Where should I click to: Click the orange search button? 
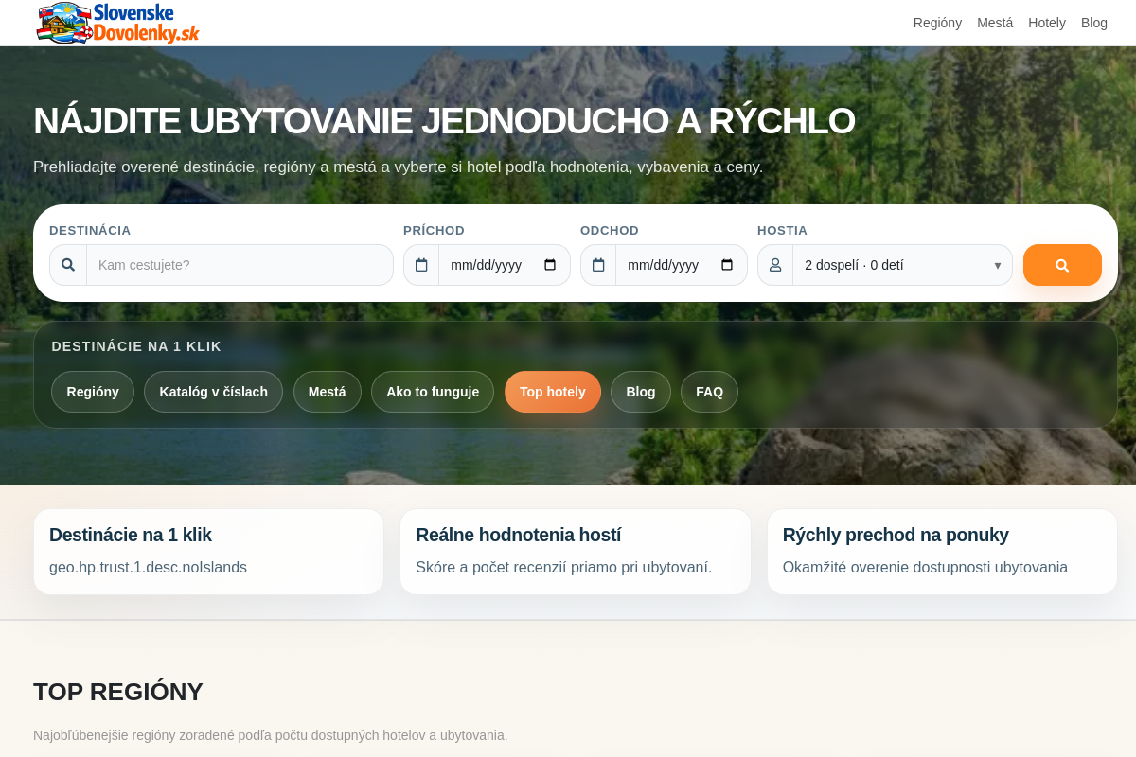point(1062,265)
